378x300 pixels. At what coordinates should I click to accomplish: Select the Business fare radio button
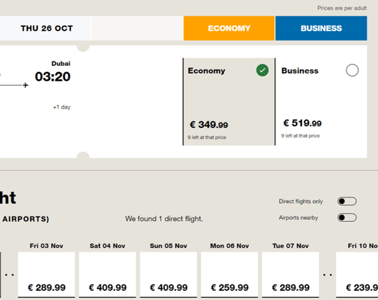352,70
